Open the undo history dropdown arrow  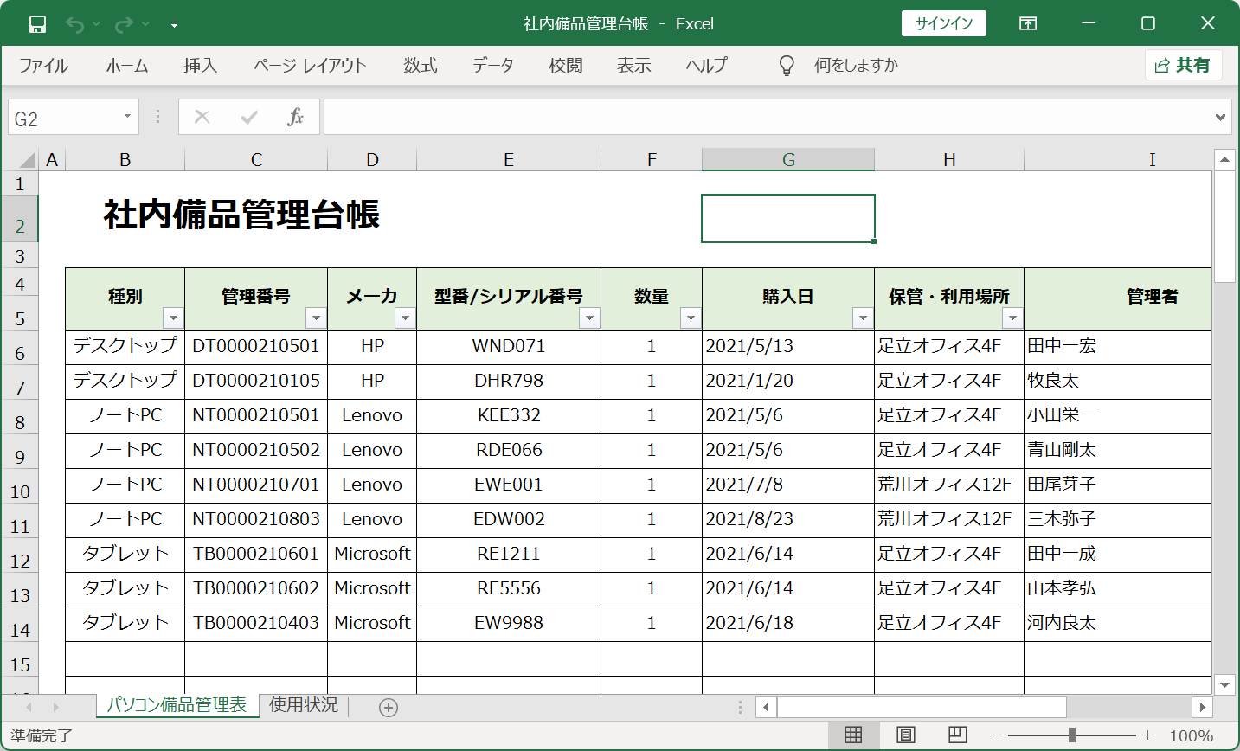pos(96,24)
